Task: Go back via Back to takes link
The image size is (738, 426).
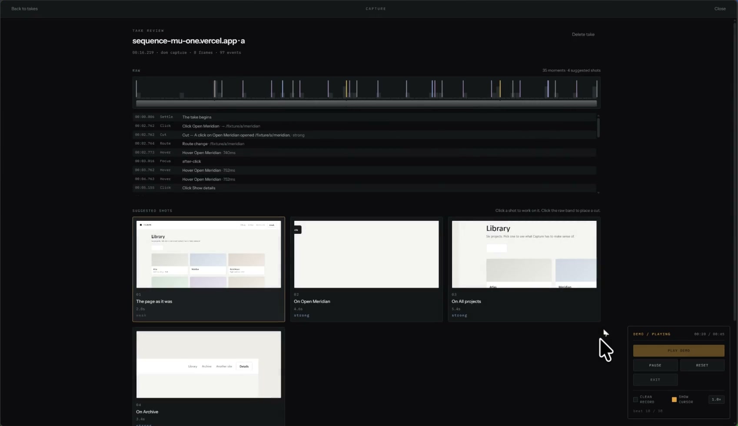Action: [x=24, y=9]
